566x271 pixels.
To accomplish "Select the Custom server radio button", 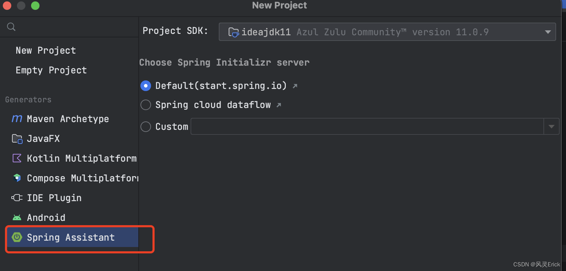I will click(146, 127).
